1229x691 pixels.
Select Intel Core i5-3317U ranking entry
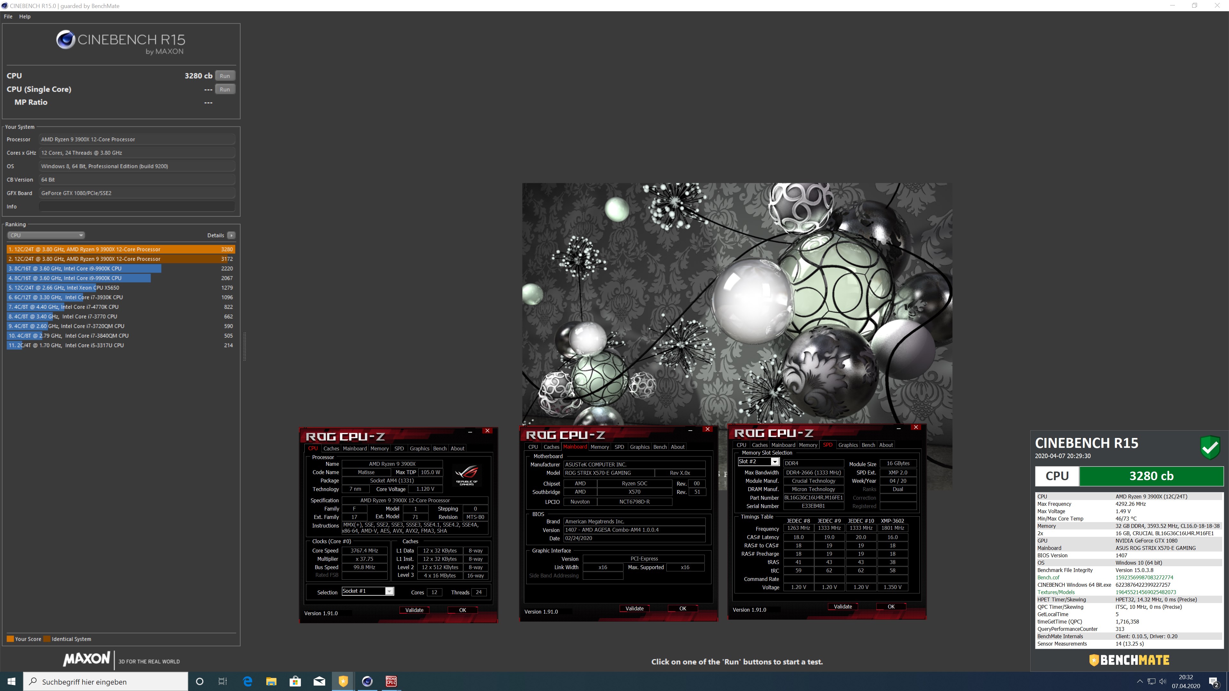tap(121, 345)
